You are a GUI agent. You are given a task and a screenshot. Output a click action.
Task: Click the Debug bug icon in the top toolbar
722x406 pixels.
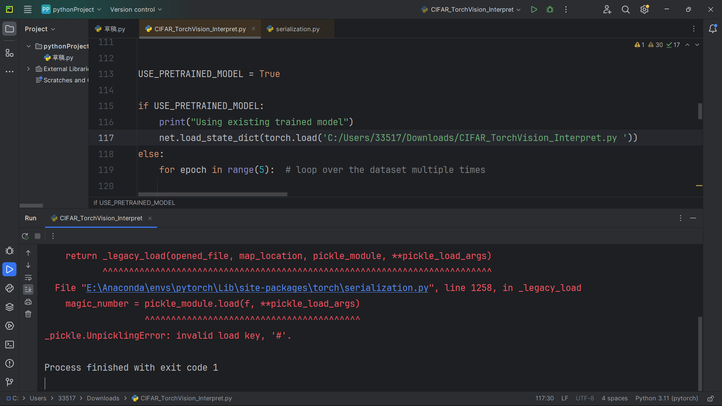550,9
